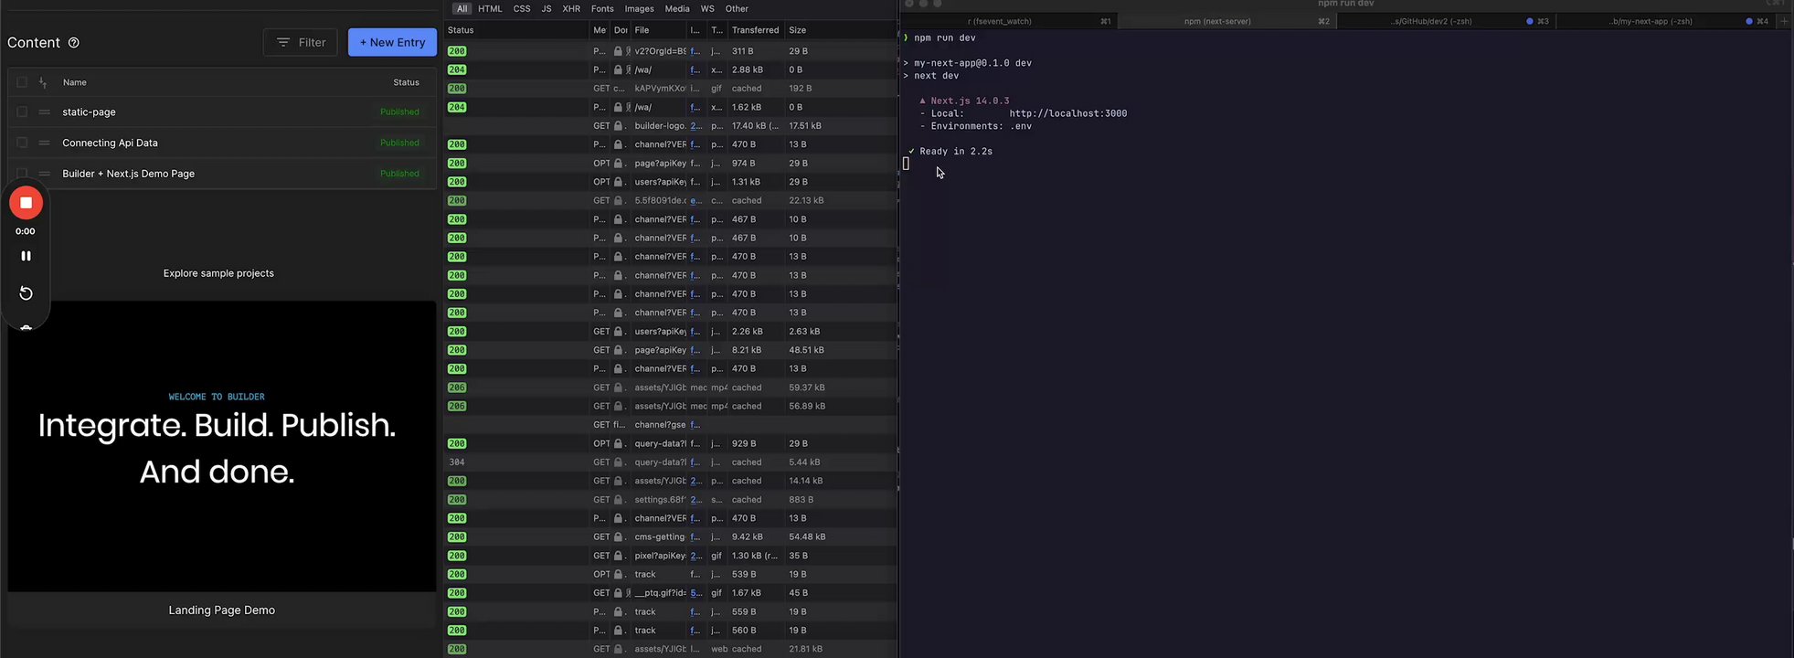Switch to the fsevent_watch terminal tab

[1010, 21]
